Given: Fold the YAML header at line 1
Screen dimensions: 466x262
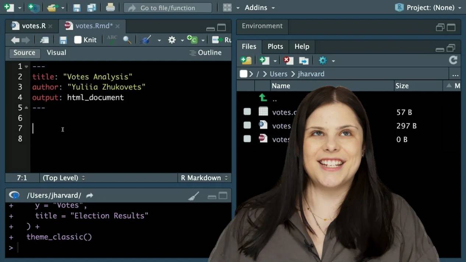Looking at the screenshot, I should [26, 67].
